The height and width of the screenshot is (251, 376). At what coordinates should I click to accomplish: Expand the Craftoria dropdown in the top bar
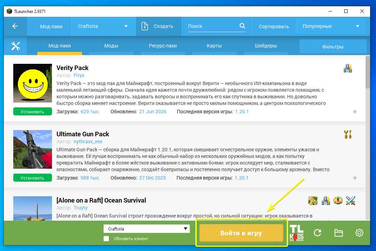click(103, 26)
